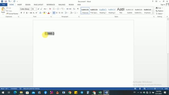
Task: Open Microsoft Edge from the taskbar
Action: (x=15, y=93)
